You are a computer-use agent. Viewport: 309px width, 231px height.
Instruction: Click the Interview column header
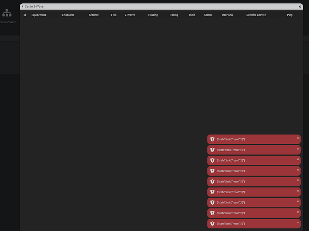[x=227, y=15]
